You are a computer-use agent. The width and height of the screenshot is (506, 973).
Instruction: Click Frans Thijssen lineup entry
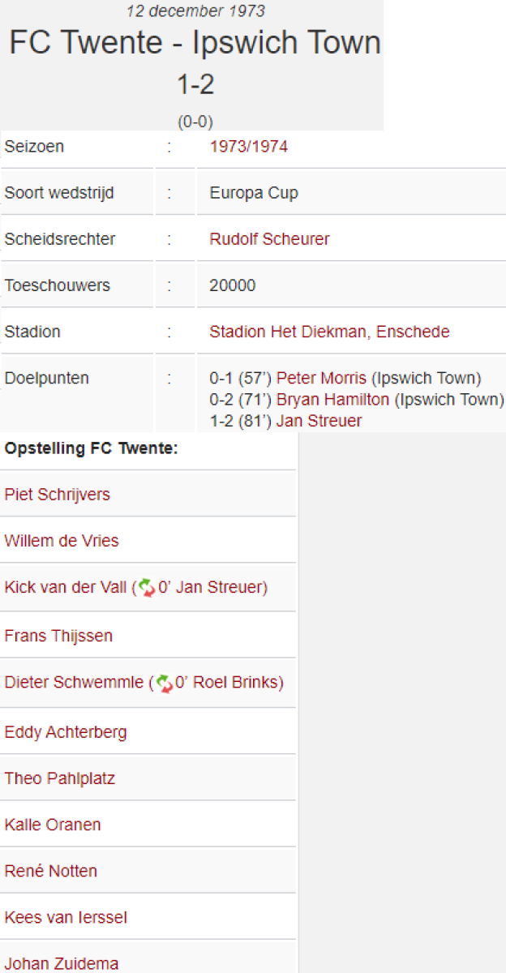coord(58,636)
